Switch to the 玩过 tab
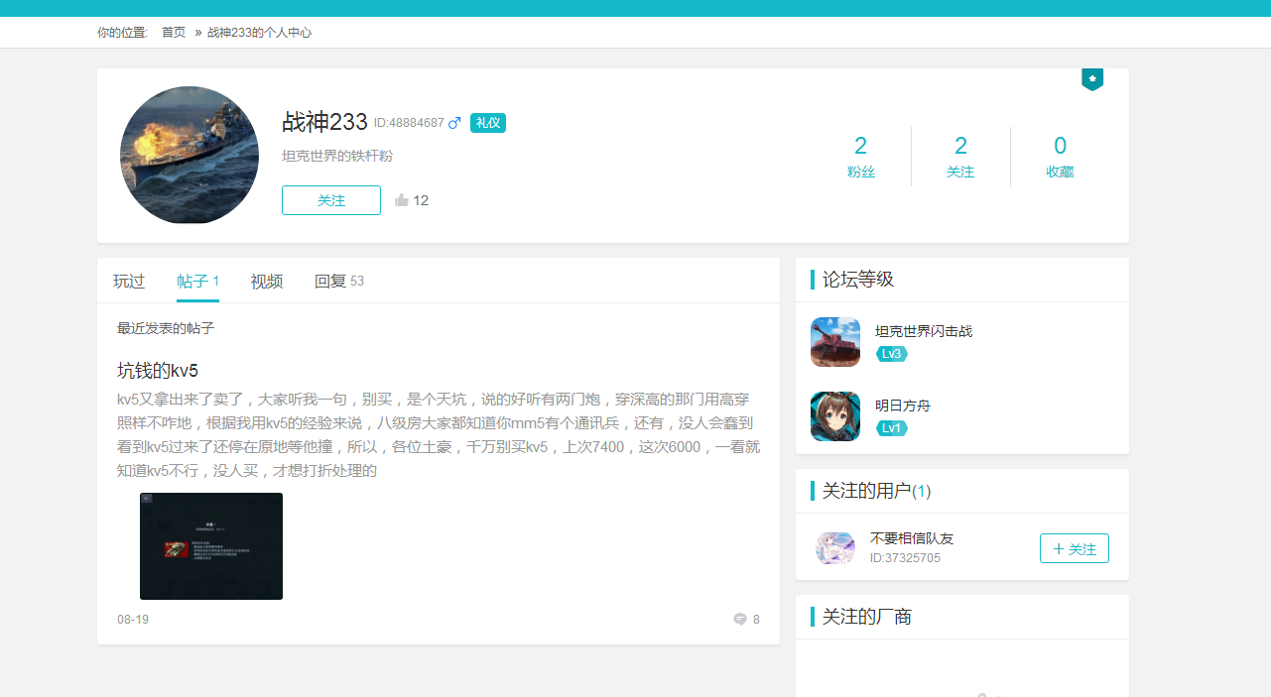1271x697 pixels. [x=129, y=282]
